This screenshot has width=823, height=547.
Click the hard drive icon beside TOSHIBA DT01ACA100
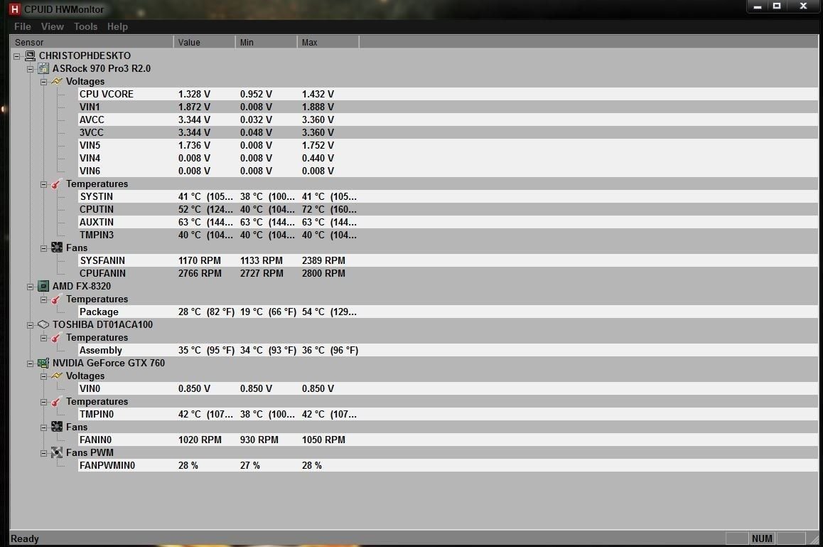pyautogui.click(x=43, y=325)
